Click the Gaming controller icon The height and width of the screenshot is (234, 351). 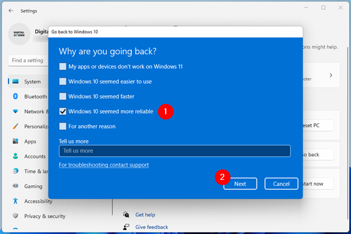click(16, 186)
